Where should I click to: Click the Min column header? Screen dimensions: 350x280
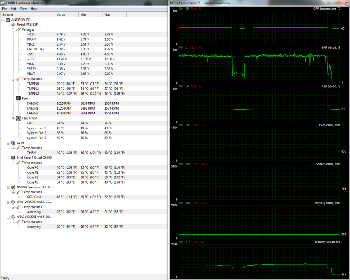[x=90, y=14]
